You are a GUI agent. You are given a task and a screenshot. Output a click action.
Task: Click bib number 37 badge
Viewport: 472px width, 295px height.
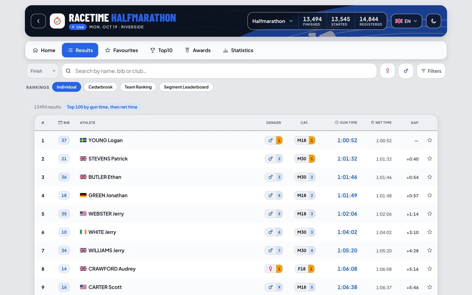point(64,140)
